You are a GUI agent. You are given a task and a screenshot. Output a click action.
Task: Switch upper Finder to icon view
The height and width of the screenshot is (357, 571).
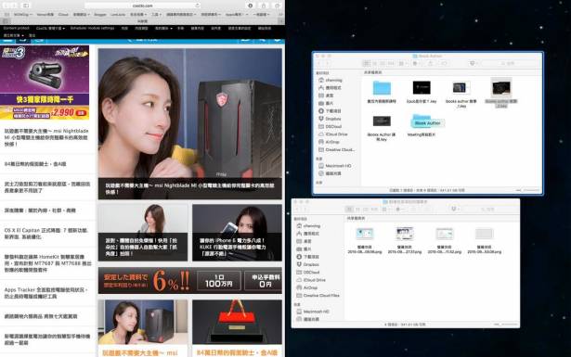(367, 63)
